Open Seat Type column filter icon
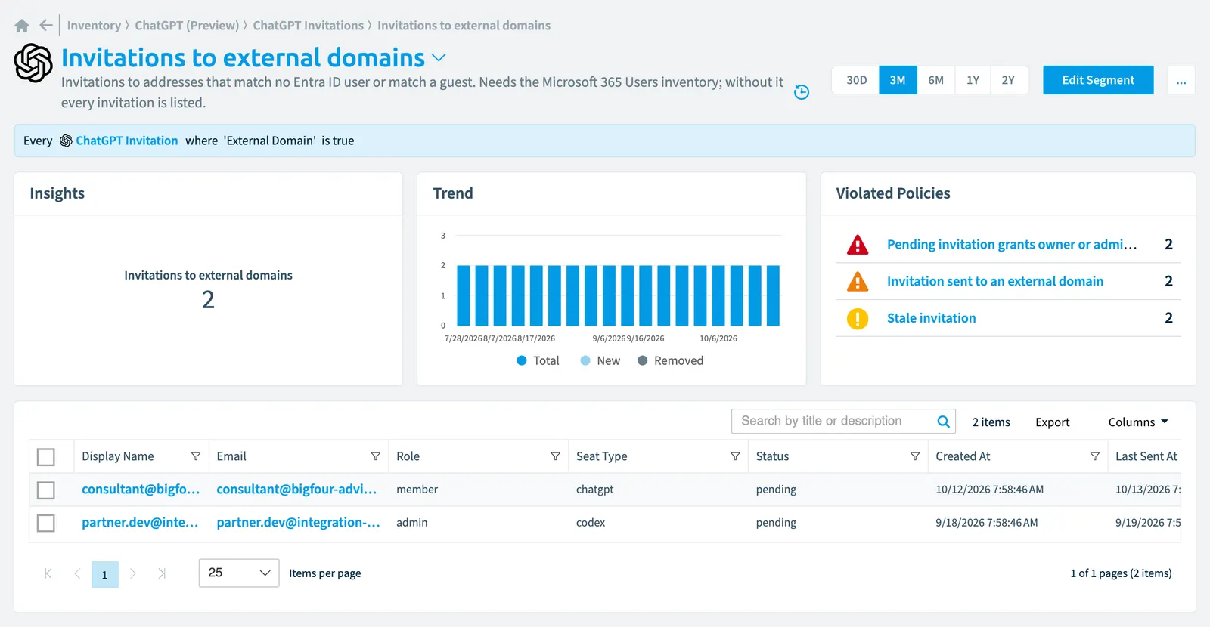Screen dimensions: 1210x627 pyautogui.click(x=735, y=456)
